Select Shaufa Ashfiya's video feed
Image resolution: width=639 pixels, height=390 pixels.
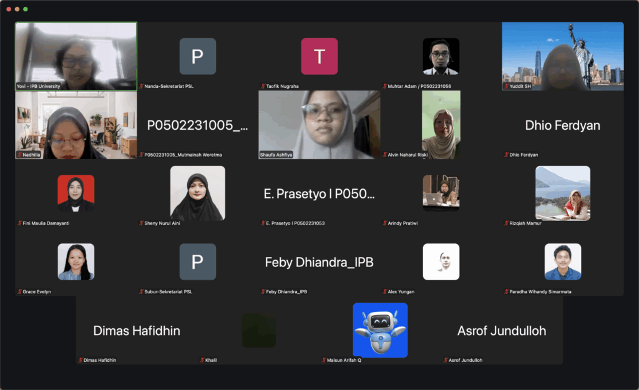[x=319, y=124]
